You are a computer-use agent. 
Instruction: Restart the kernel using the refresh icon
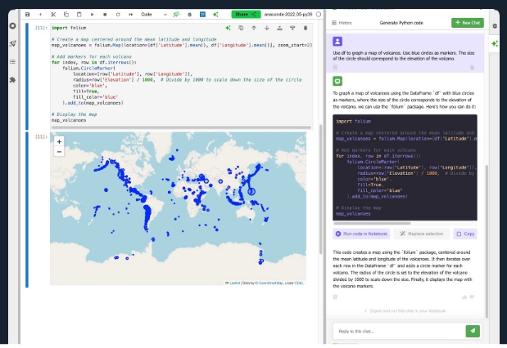pos(117,14)
